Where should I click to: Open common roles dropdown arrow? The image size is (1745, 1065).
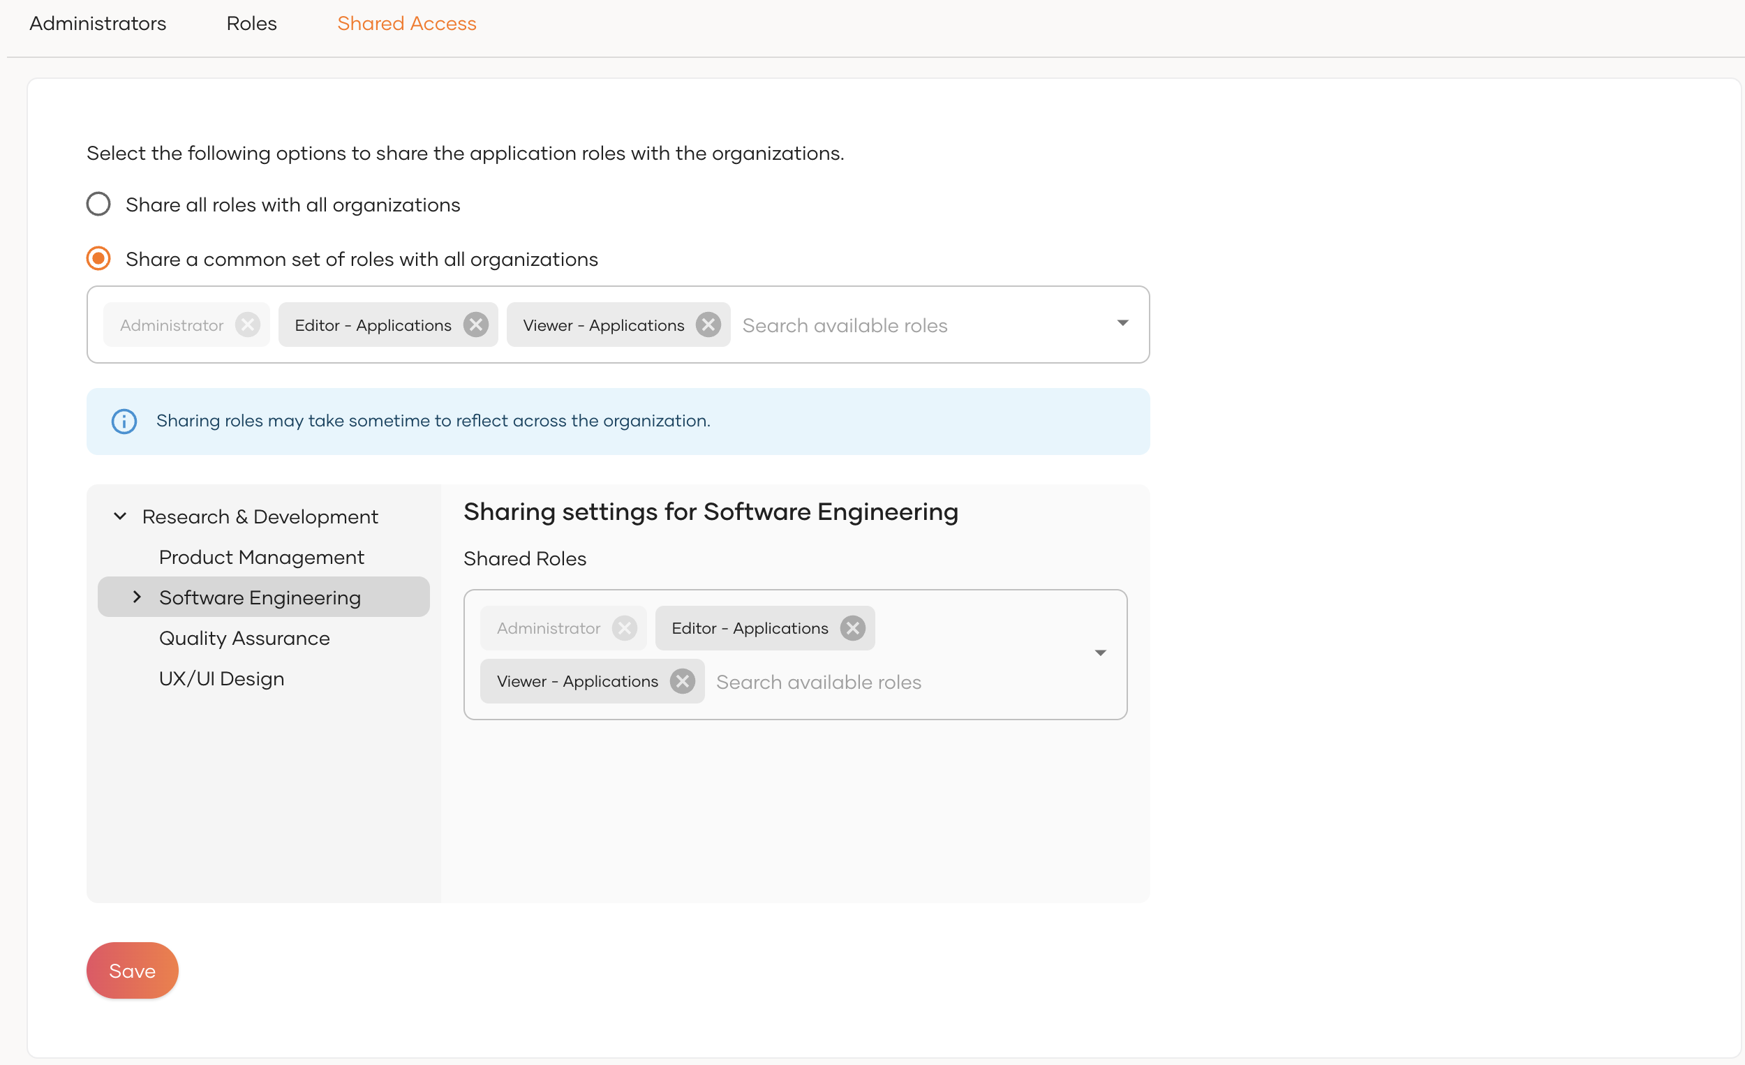coord(1122,324)
